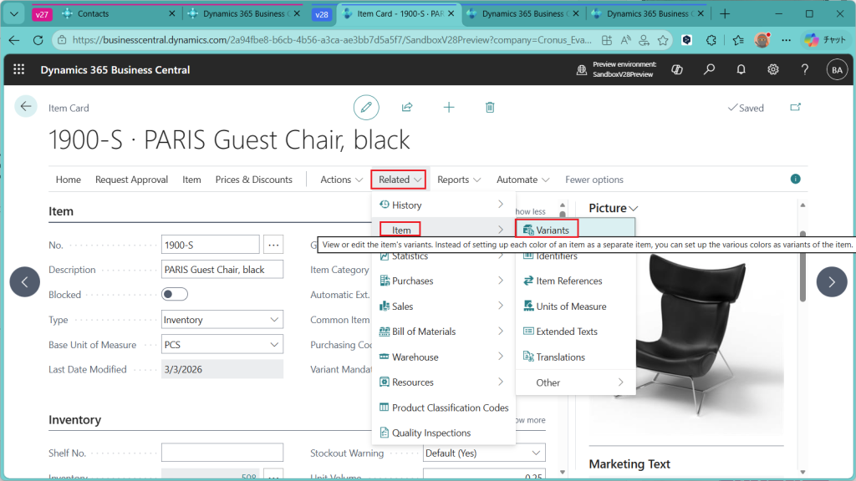Click the share icon in header
Screen dimensions: 856x481
407,107
